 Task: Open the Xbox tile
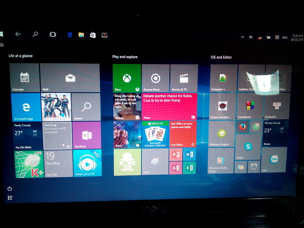click(x=127, y=78)
